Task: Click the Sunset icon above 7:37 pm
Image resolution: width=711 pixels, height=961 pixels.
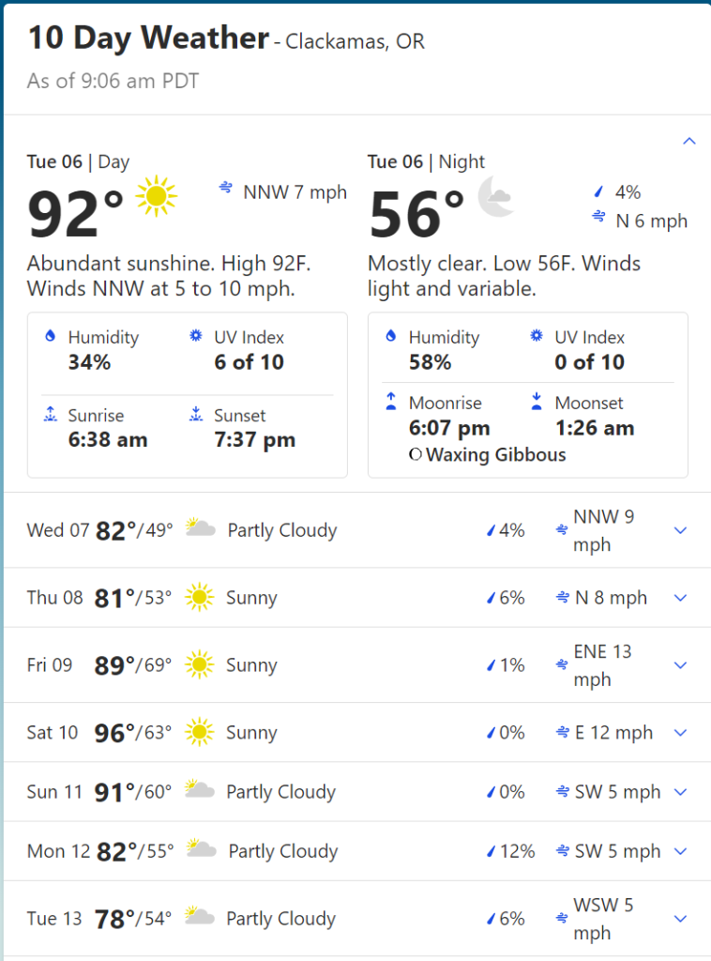Action: (x=196, y=415)
